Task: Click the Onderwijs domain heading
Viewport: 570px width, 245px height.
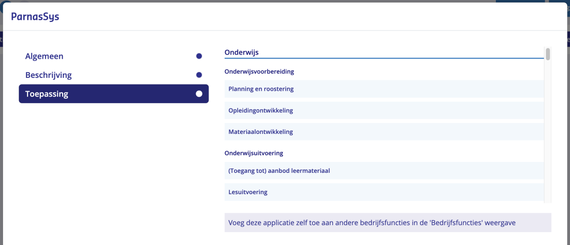Action: click(x=241, y=53)
